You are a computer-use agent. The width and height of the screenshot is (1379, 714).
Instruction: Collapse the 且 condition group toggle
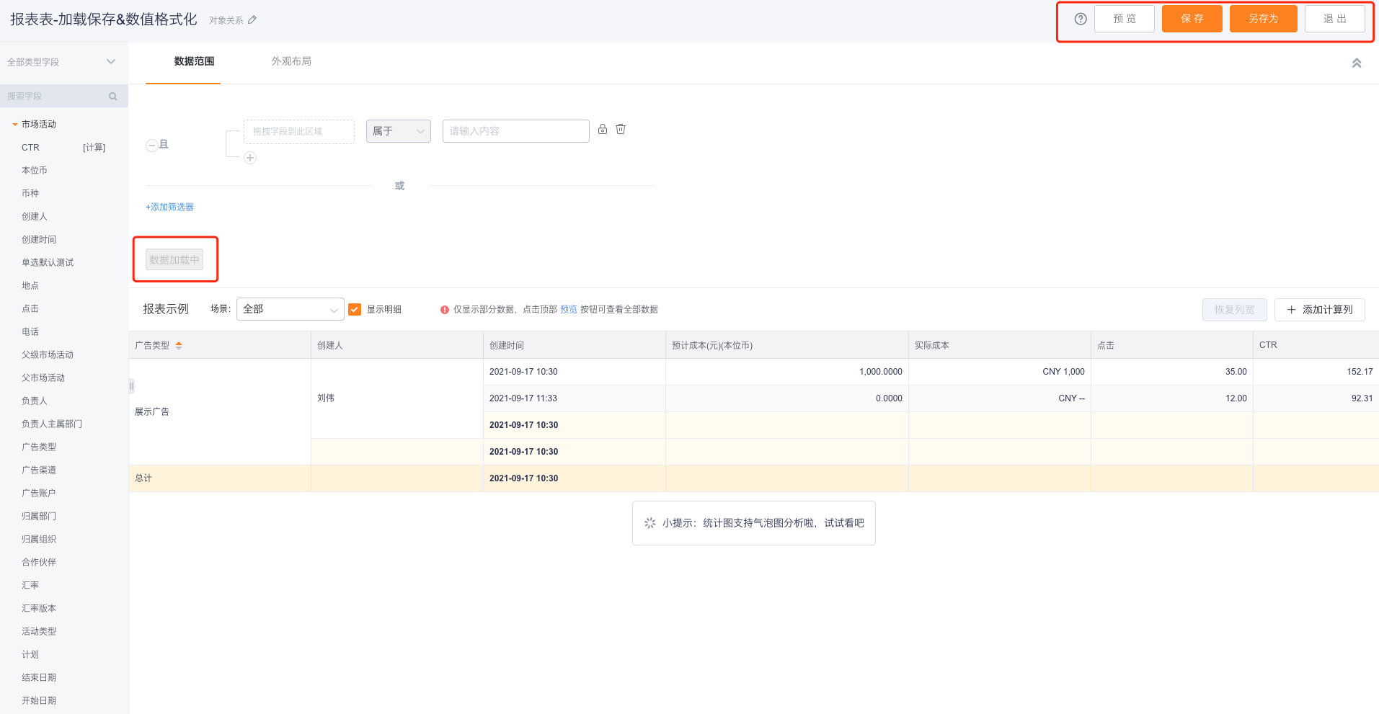tap(152, 146)
